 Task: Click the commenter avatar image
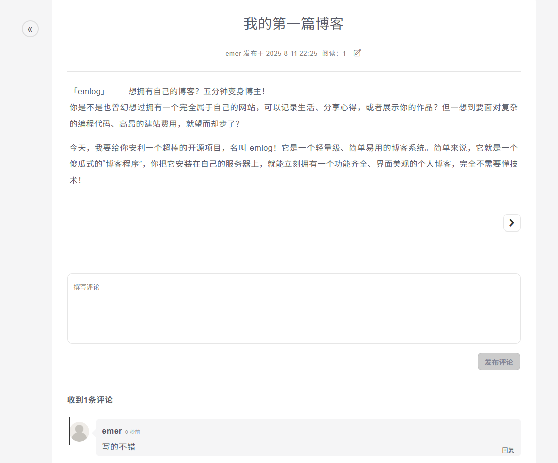pos(79,432)
